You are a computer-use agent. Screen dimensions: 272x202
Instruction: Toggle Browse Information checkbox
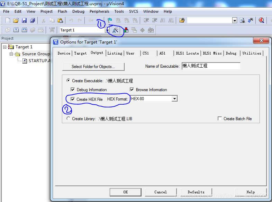click(x=132, y=90)
